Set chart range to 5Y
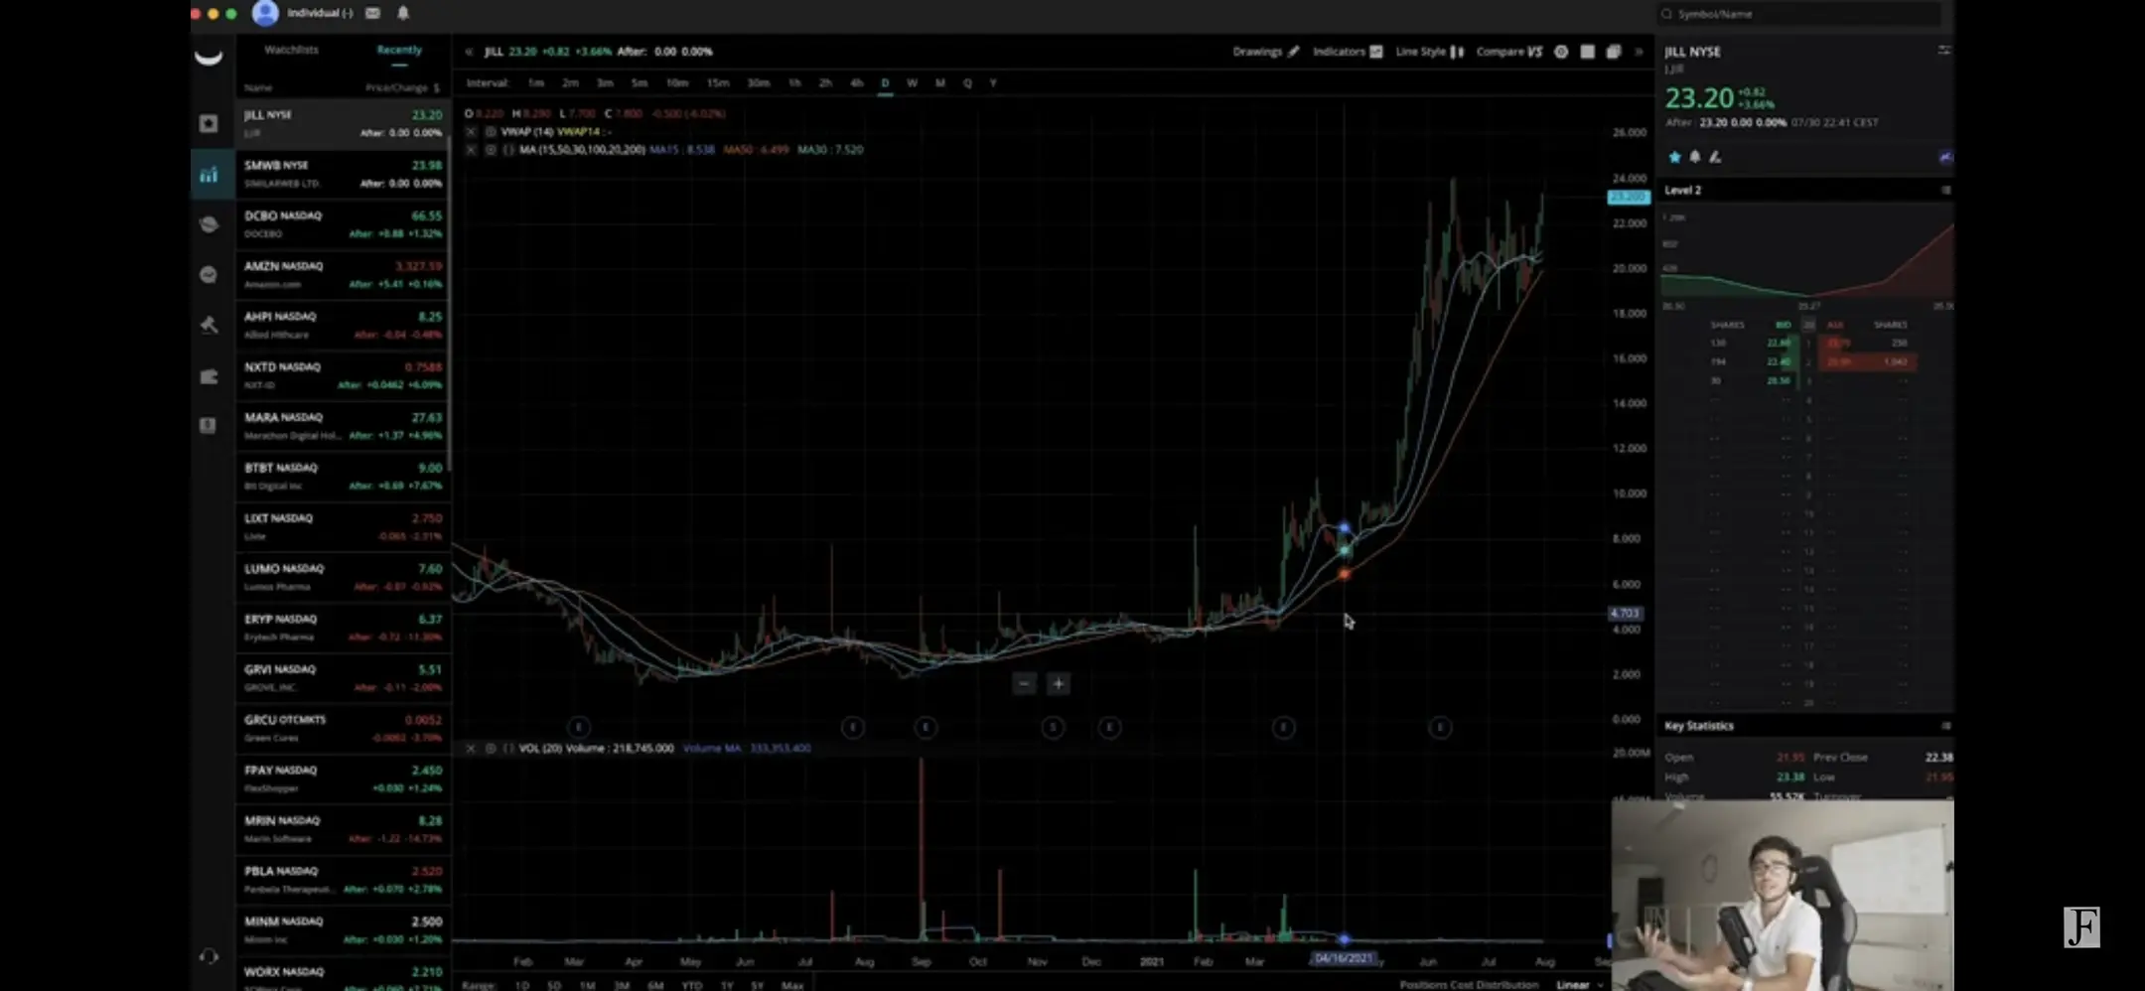The image size is (2145, 991). click(758, 985)
